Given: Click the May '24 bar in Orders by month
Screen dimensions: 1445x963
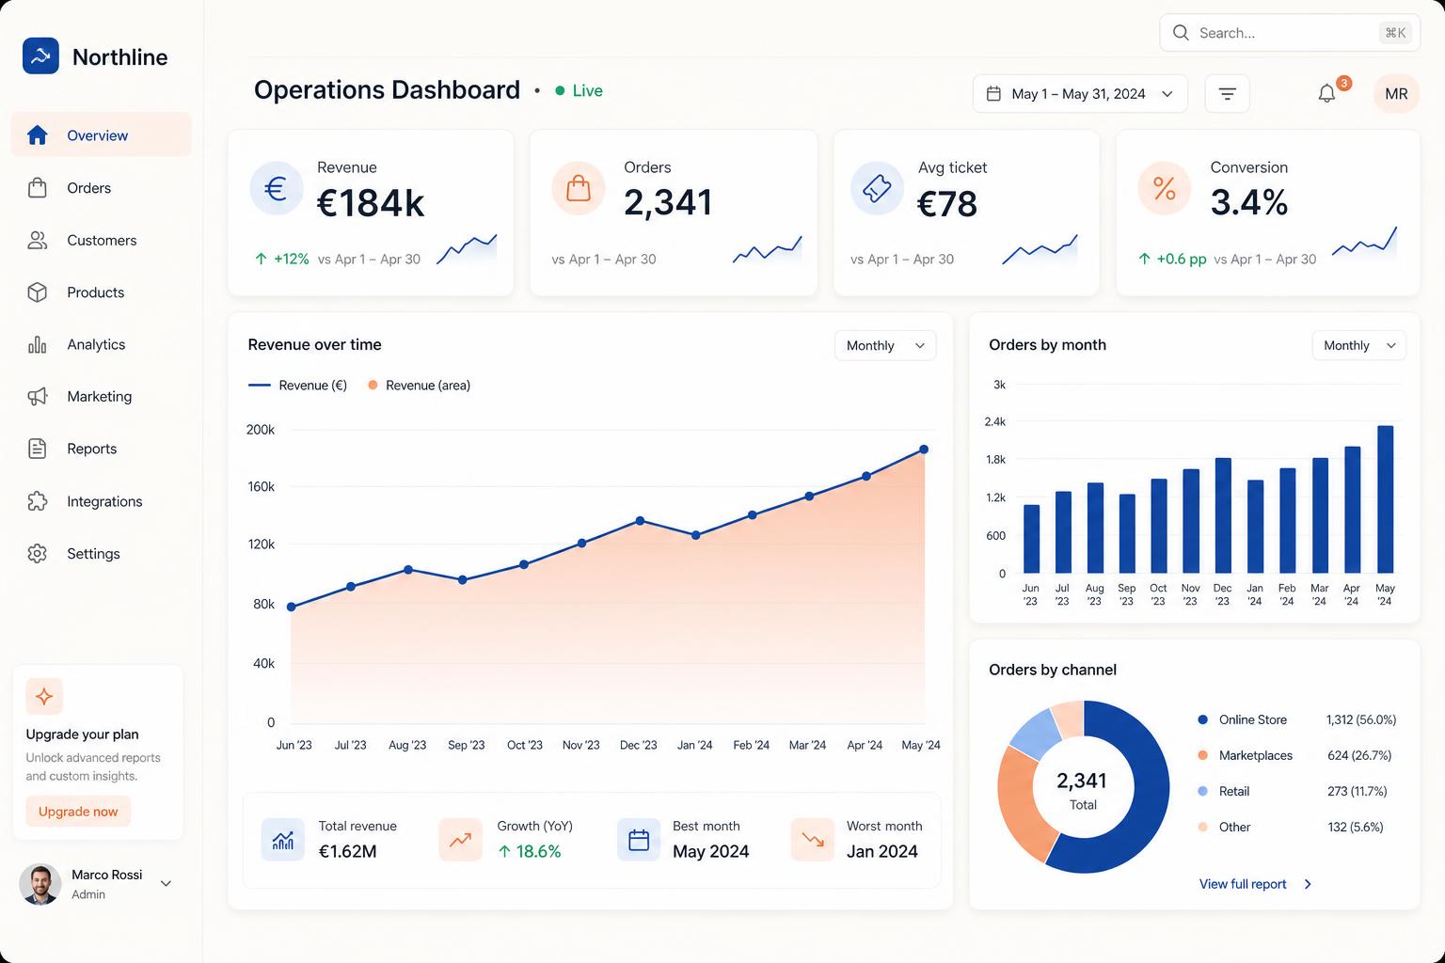Looking at the screenshot, I should click(x=1385, y=499).
